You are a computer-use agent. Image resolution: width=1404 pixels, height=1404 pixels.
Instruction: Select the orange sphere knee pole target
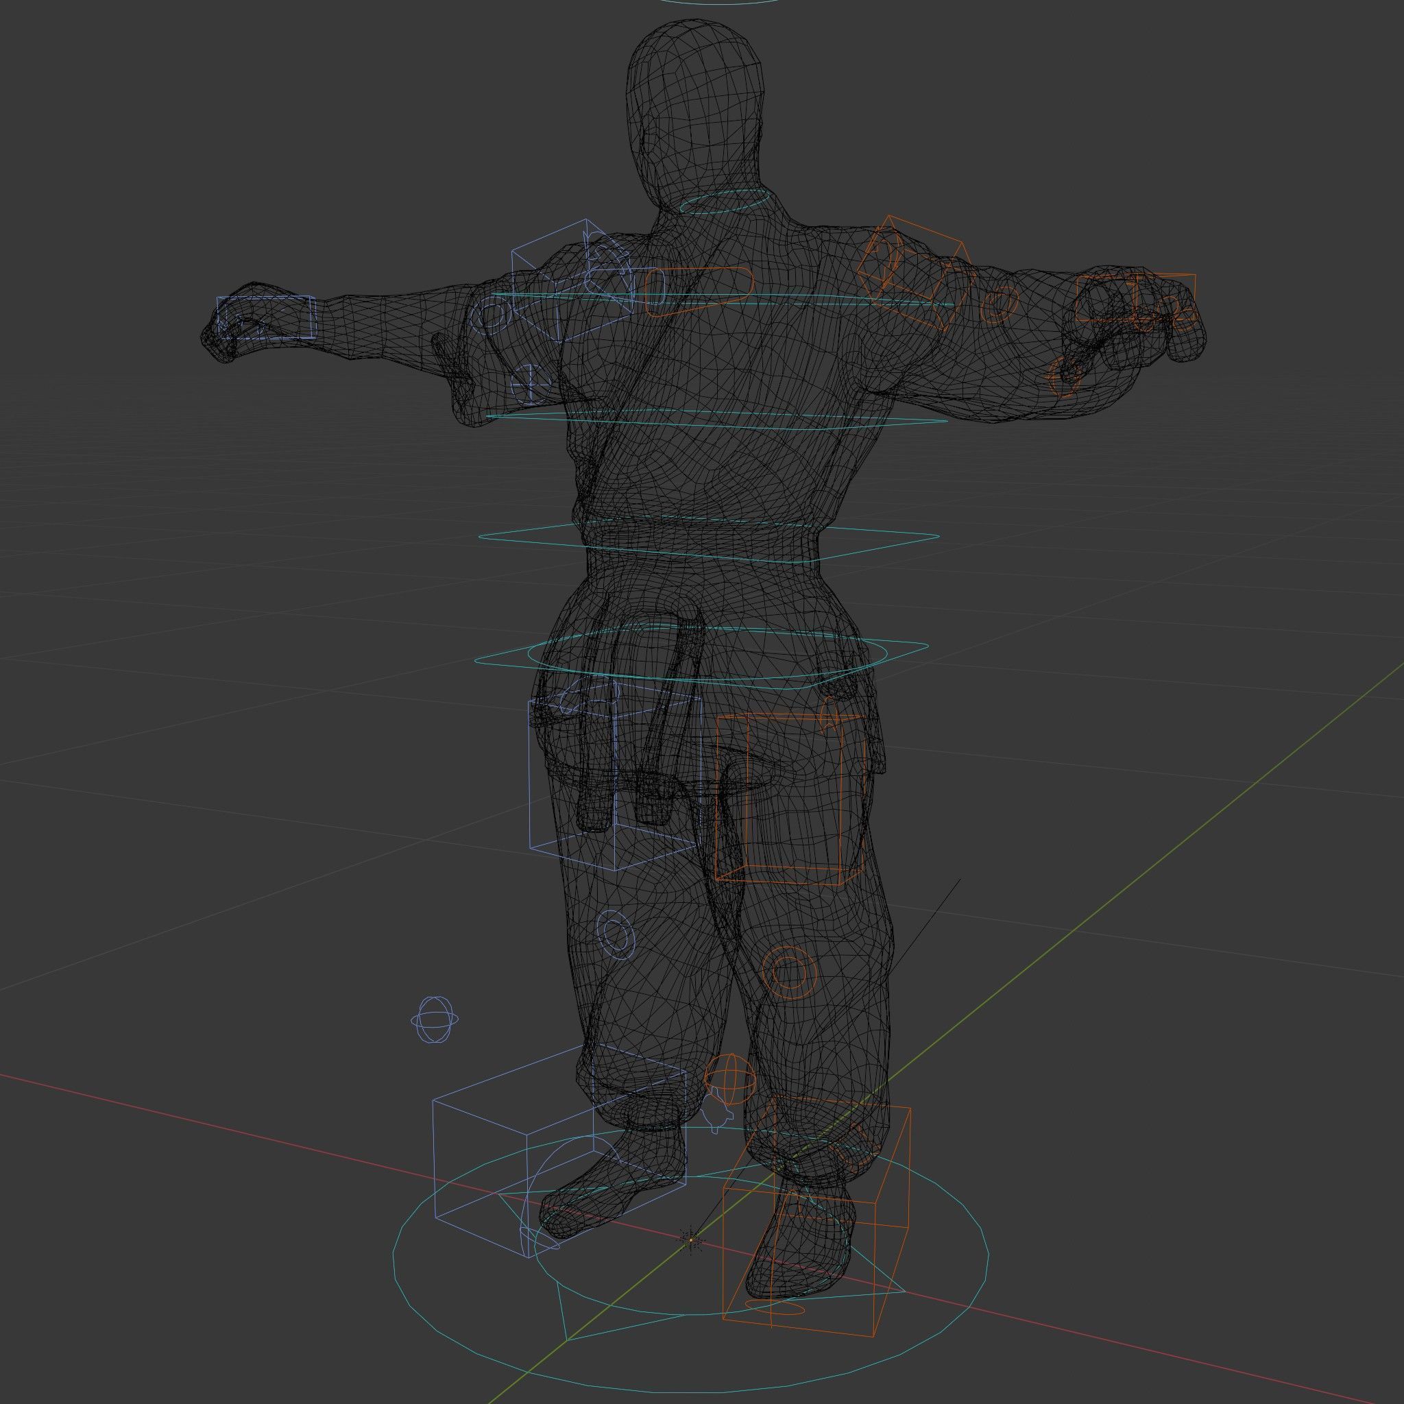(x=730, y=1078)
